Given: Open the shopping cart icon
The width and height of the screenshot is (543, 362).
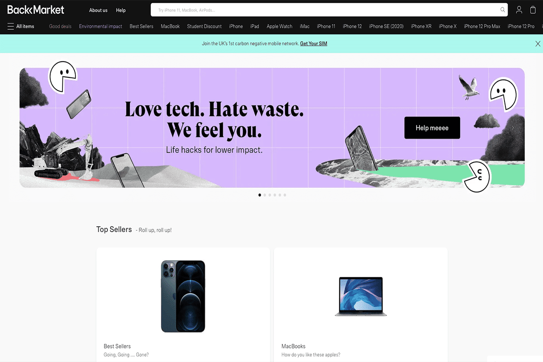Looking at the screenshot, I should click(x=533, y=10).
